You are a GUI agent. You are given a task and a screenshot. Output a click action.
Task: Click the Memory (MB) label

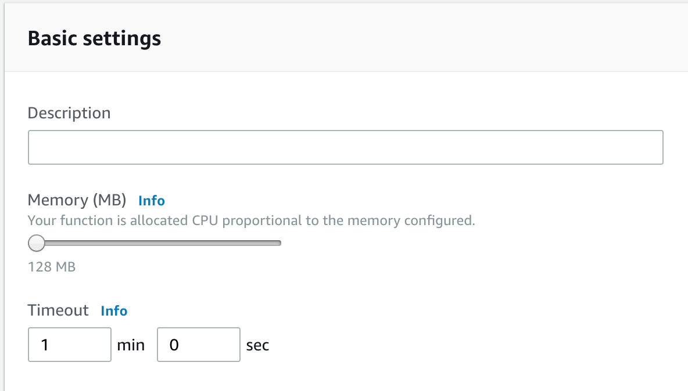pyautogui.click(x=77, y=200)
